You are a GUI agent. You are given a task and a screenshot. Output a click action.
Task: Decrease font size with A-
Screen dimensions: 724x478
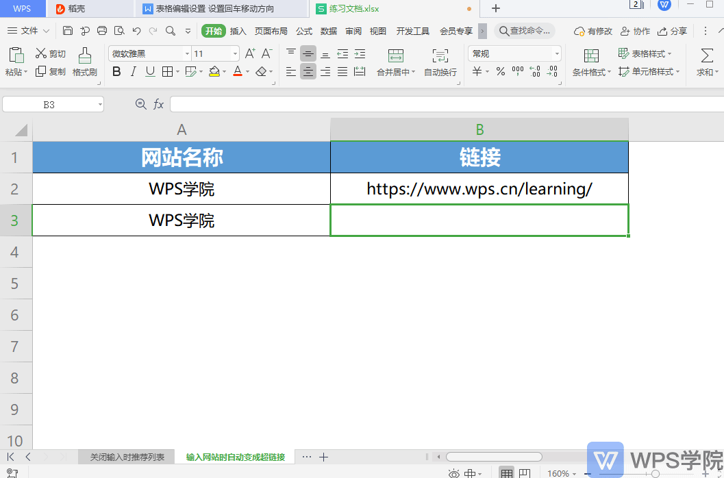pos(266,53)
